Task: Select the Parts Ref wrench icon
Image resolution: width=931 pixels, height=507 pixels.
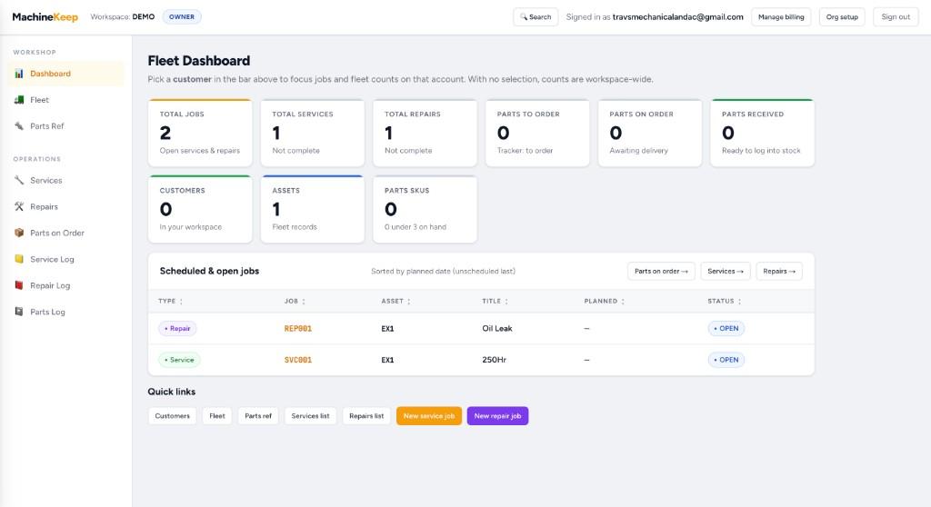Action: pos(19,126)
